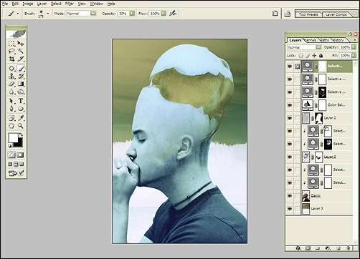Image resolution: width=360 pixels, height=259 pixels.
Task: Open Flow slider arrow
Action: tap(164, 14)
